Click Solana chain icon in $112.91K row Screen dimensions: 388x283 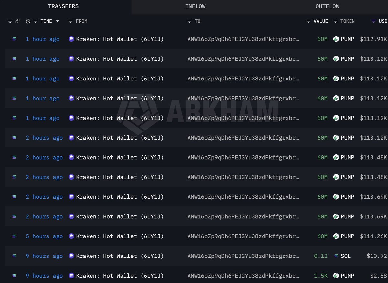click(x=14, y=39)
